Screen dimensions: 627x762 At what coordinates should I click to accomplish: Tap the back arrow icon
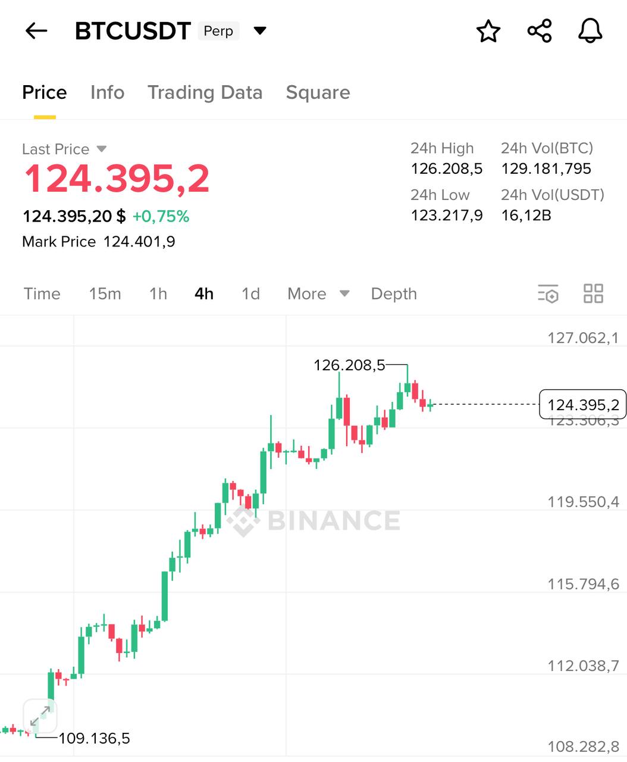pyautogui.click(x=36, y=31)
